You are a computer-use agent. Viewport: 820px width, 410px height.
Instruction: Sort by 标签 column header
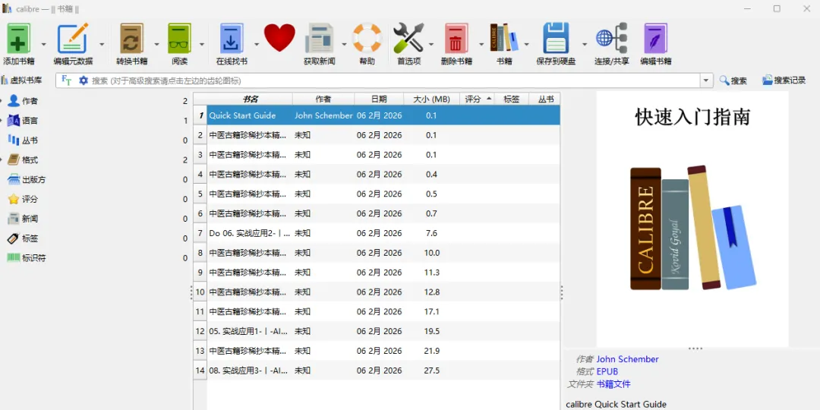click(x=511, y=99)
